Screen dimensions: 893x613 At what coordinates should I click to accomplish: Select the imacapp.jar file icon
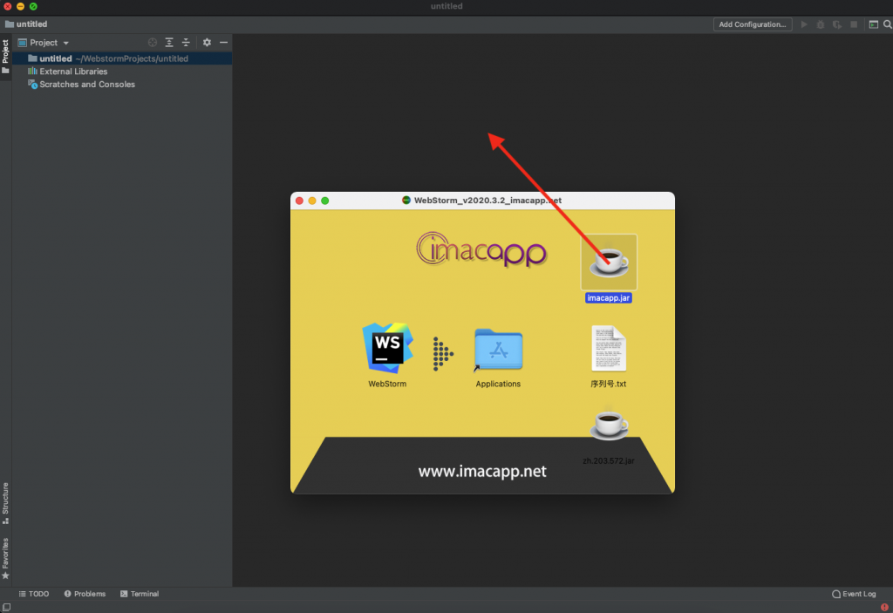pyautogui.click(x=608, y=262)
